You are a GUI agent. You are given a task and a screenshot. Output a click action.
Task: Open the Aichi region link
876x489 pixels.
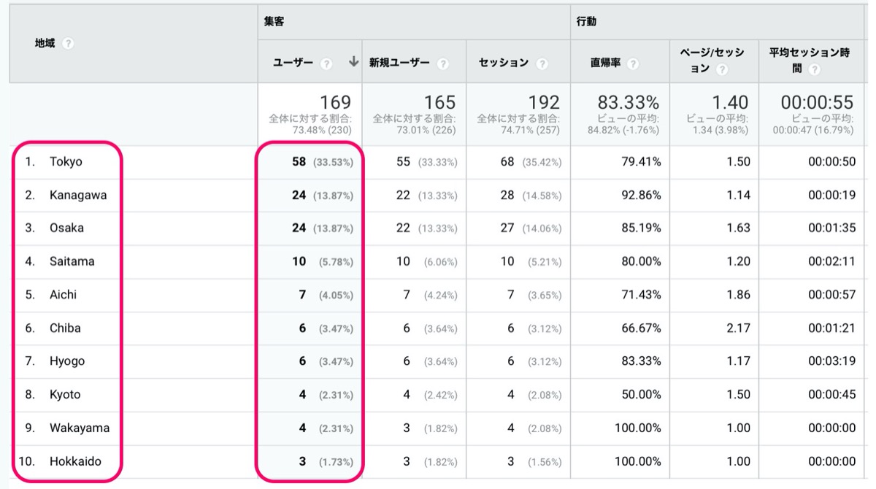[63, 295]
